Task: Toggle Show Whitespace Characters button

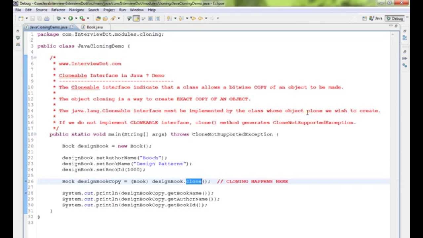Action: point(158,19)
